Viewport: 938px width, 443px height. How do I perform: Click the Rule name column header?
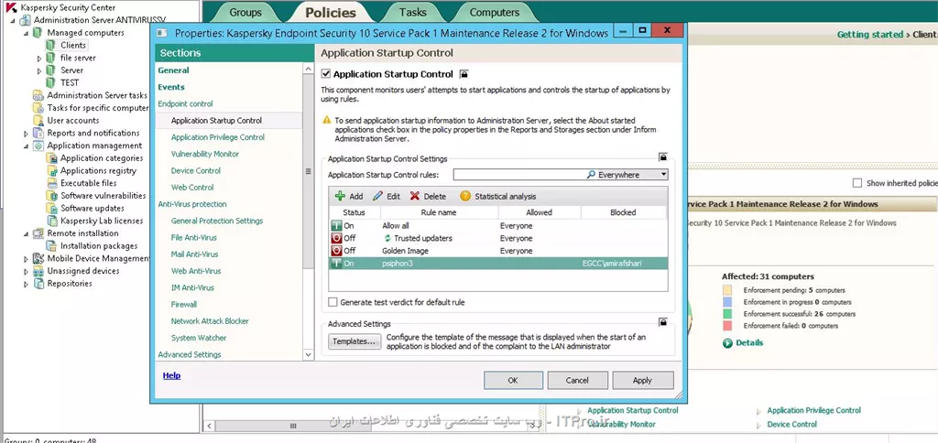click(439, 212)
